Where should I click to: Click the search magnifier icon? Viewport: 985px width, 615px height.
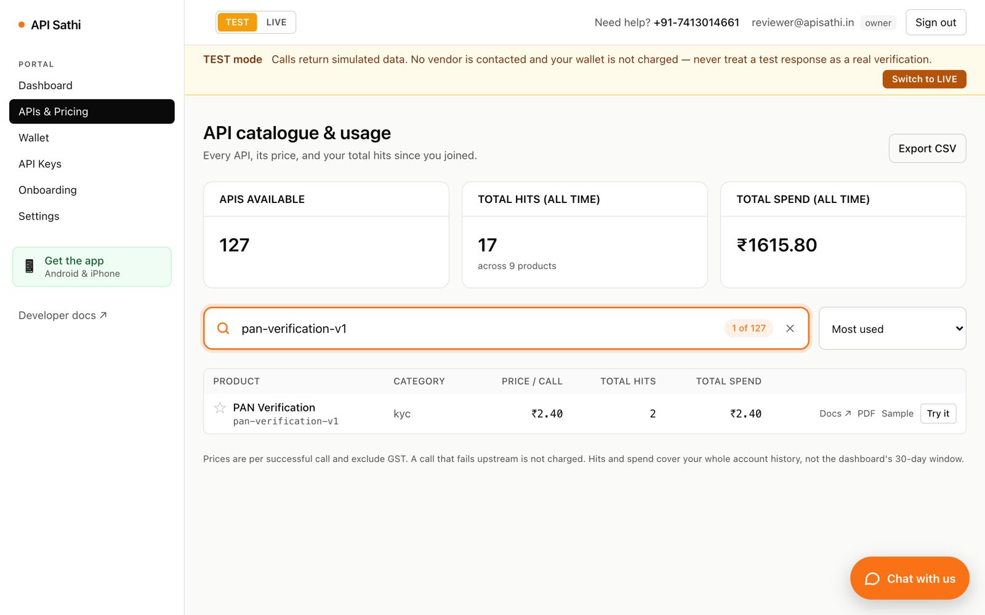click(223, 328)
